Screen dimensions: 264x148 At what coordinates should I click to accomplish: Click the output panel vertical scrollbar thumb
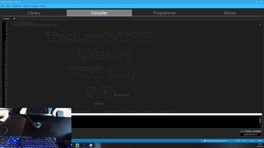(x=260, y=120)
